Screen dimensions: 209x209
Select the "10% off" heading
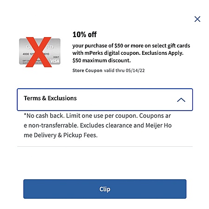coord(85,34)
